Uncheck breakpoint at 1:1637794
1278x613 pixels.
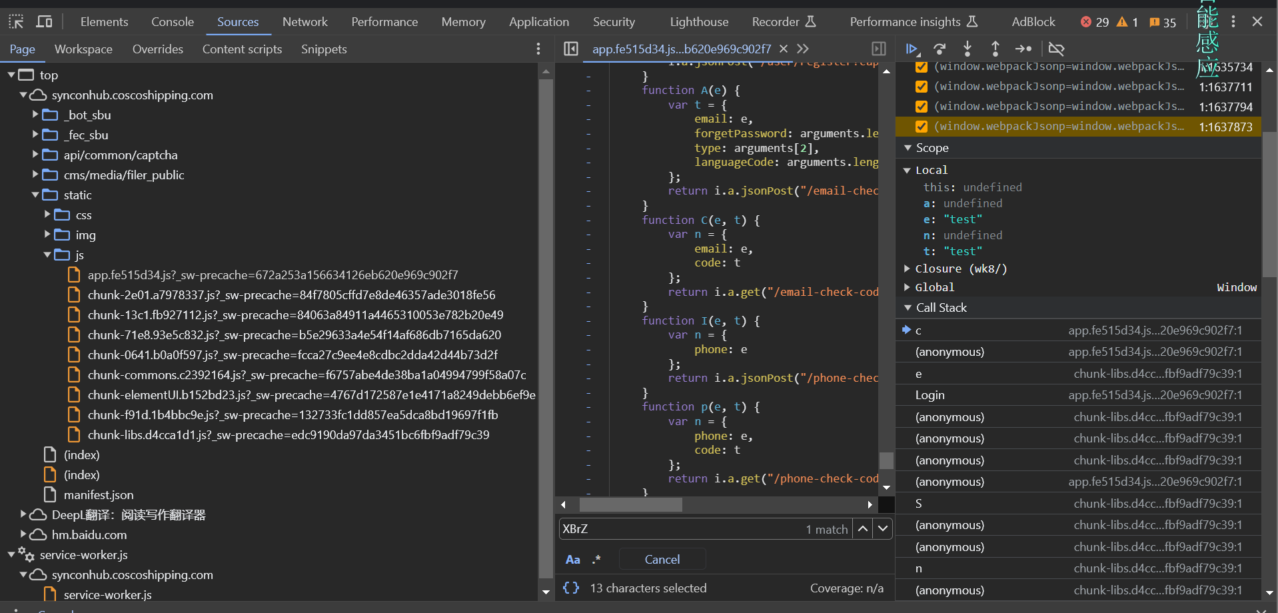click(922, 107)
